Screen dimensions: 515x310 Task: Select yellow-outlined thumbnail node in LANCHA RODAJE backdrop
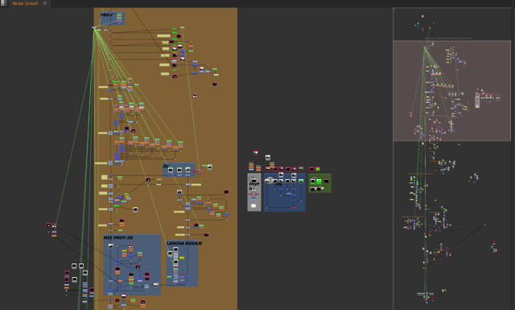click(170, 254)
